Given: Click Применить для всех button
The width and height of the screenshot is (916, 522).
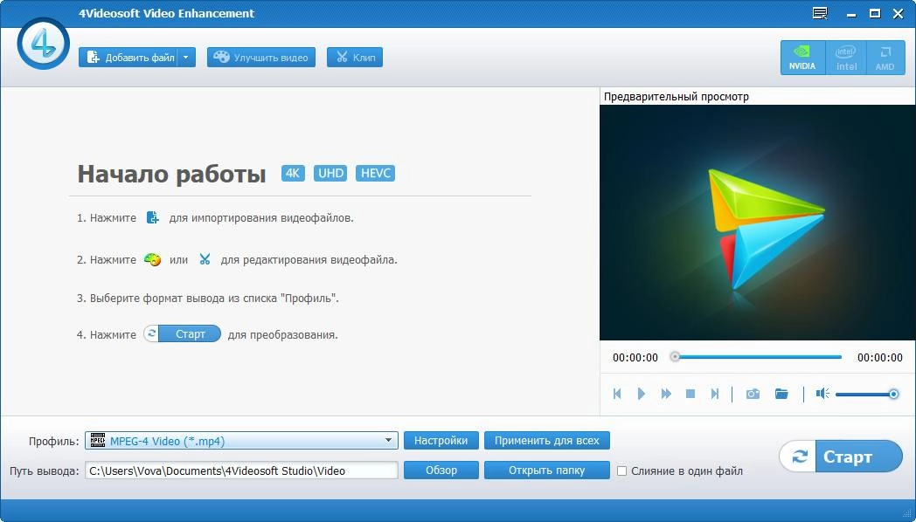Looking at the screenshot, I should (x=547, y=440).
